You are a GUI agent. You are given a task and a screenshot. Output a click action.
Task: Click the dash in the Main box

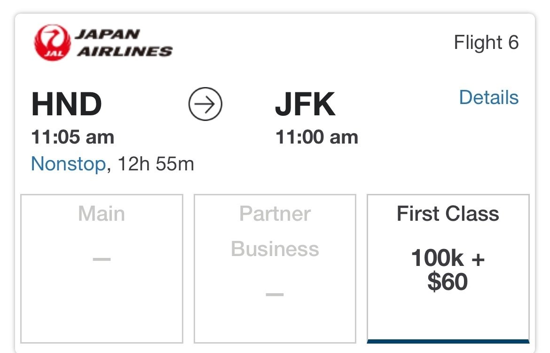click(x=102, y=259)
